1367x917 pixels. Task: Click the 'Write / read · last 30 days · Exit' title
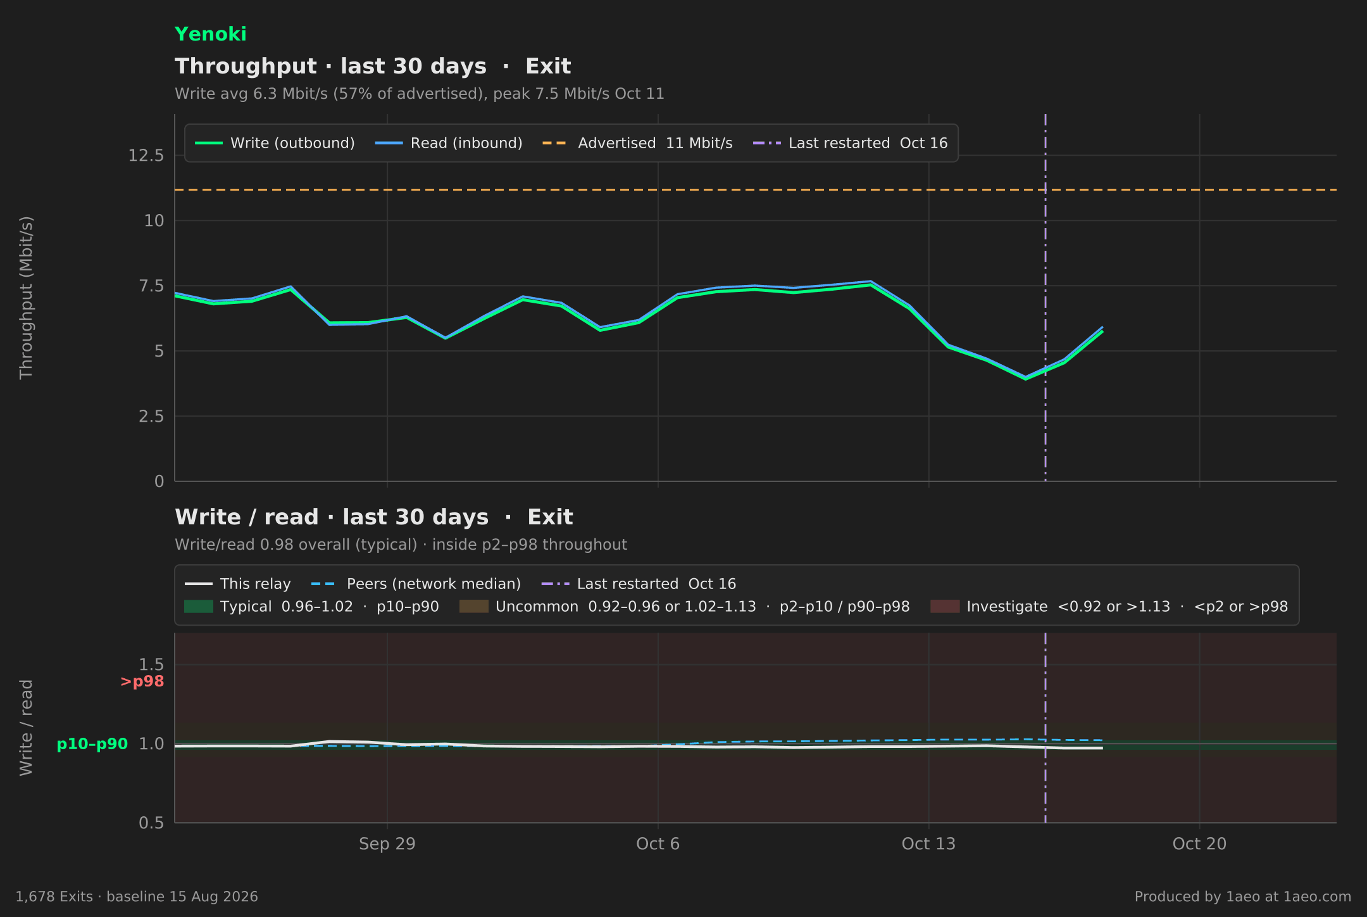(x=373, y=517)
